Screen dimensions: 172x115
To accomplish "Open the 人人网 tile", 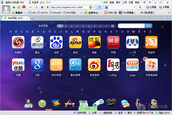I will (132, 42).
